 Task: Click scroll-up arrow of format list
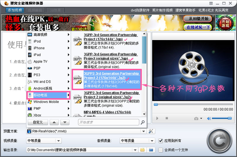coord(144,34)
